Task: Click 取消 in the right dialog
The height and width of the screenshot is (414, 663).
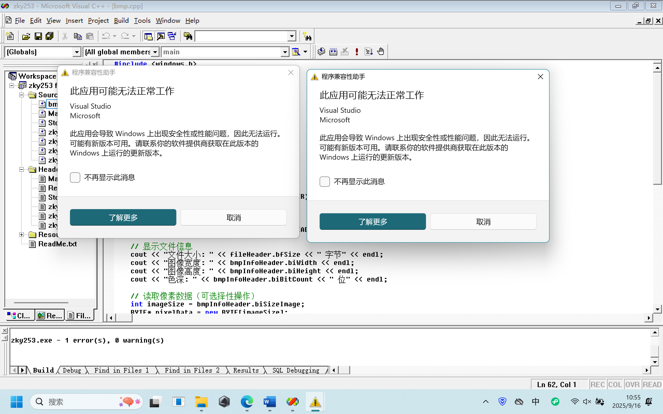Action: click(x=483, y=221)
